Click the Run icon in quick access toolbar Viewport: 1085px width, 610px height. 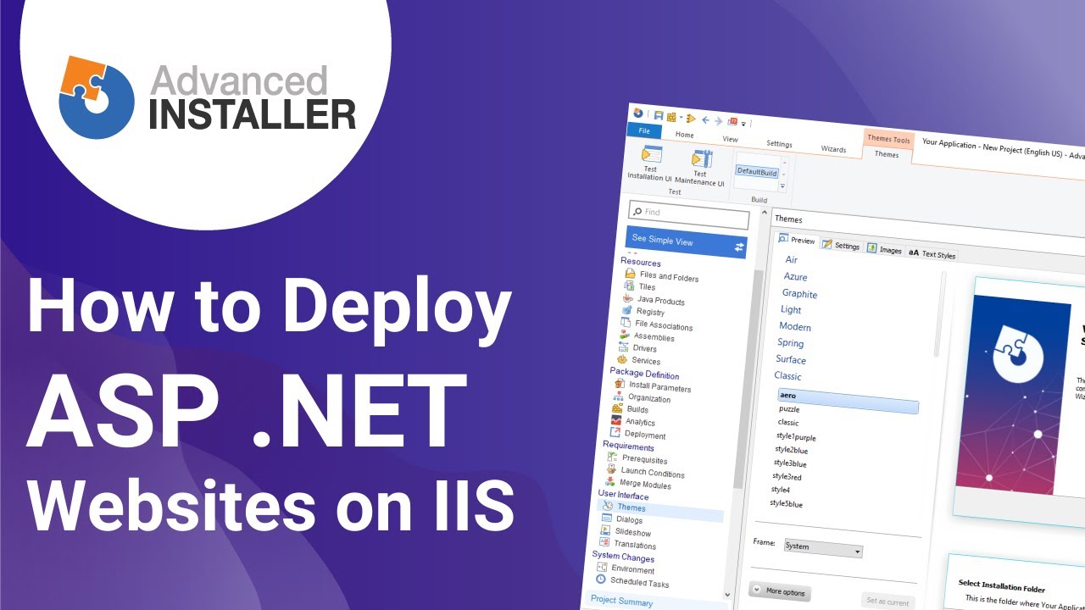(691, 119)
